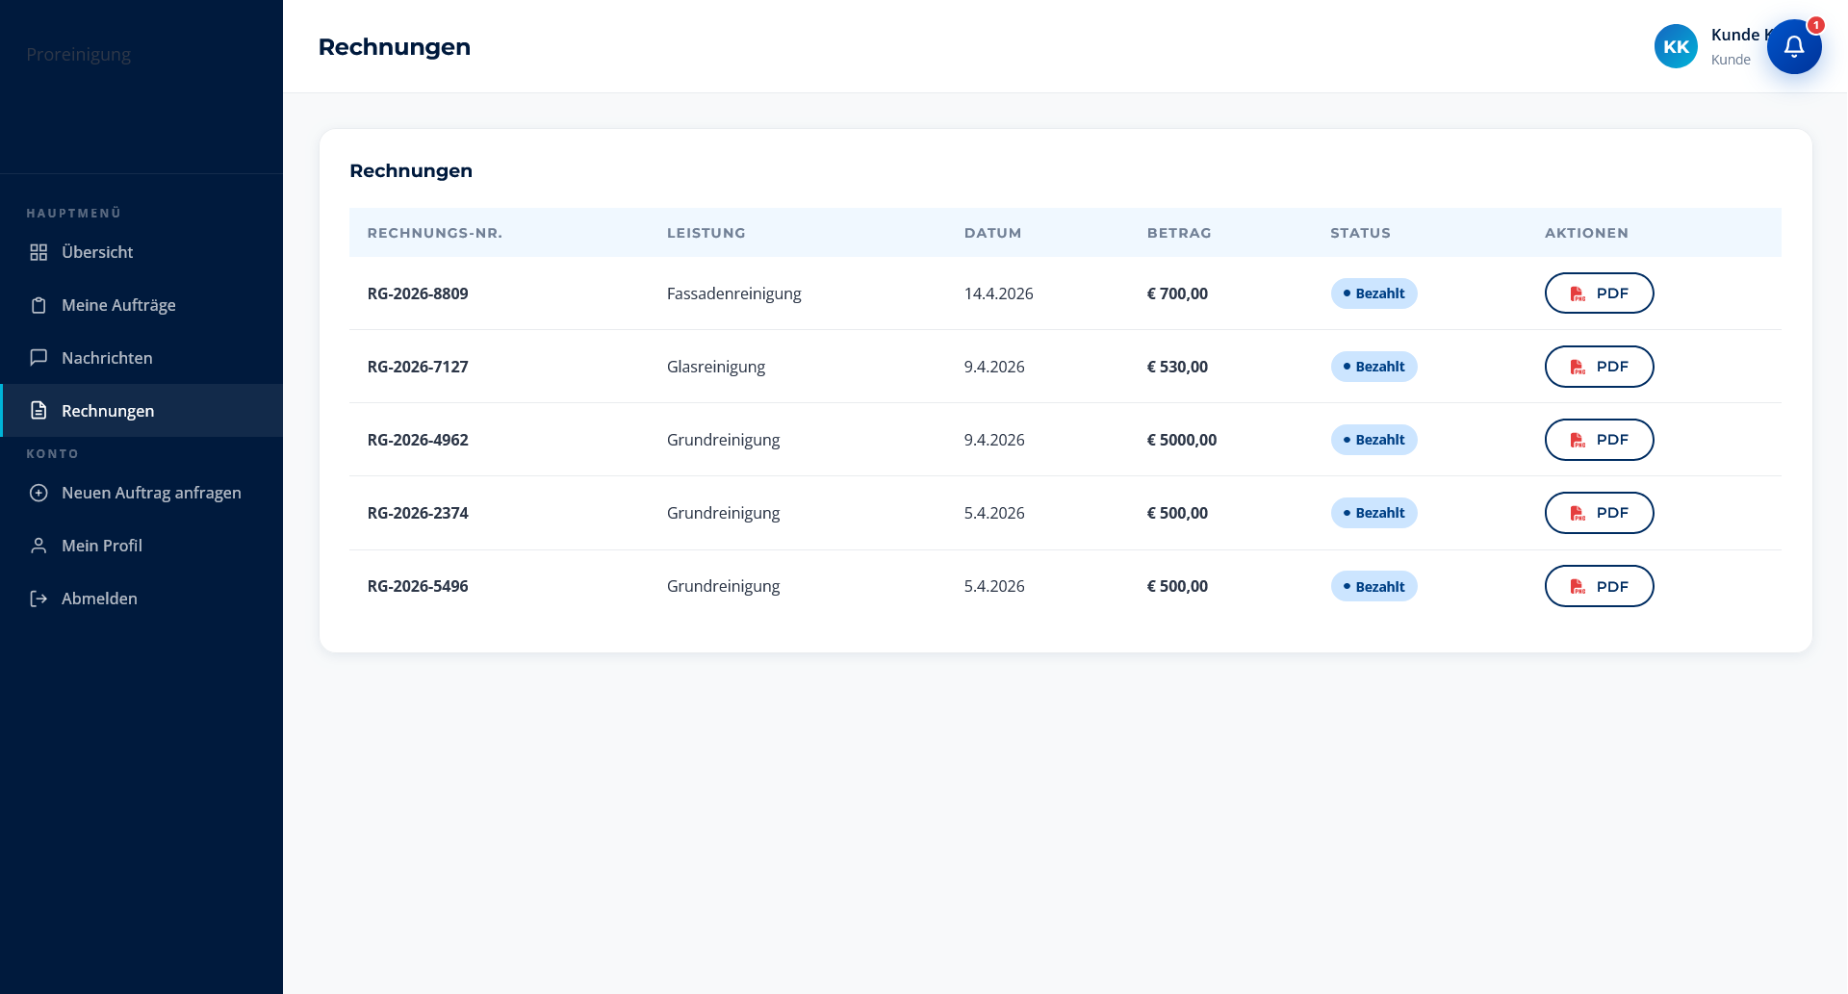Select invoice number RG-2026-4962
This screenshot has height=994, width=1848.
coord(418,440)
